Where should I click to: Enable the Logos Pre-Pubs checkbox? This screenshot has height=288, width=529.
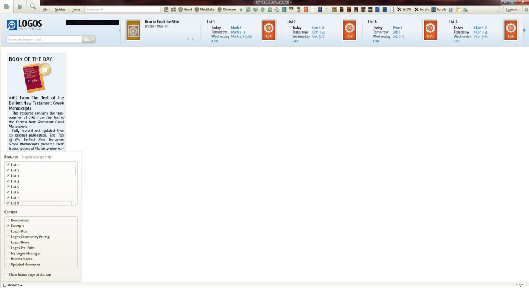pyautogui.click(x=8, y=248)
